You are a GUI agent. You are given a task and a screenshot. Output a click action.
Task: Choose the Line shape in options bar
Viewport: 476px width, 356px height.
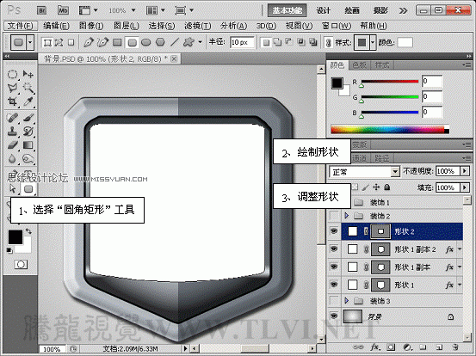(175, 42)
